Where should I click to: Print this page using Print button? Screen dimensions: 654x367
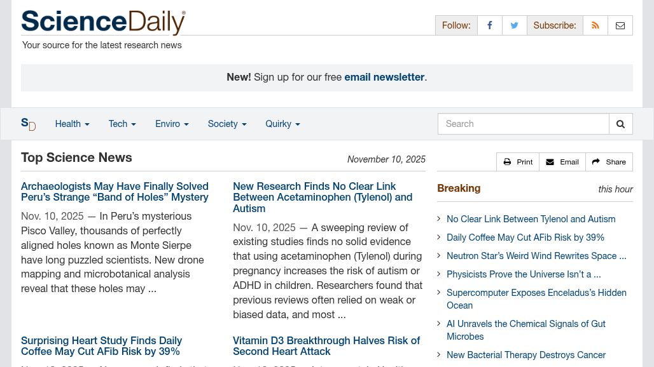[x=518, y=162]
